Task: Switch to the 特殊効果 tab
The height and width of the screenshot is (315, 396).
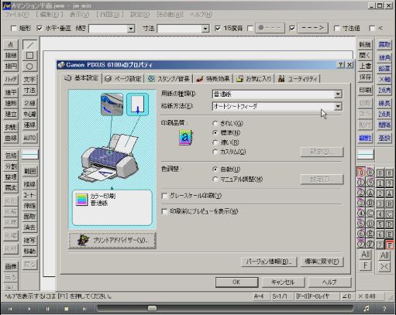Action: tap(213, 79)
